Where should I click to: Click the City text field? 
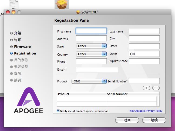coord(144,38)
